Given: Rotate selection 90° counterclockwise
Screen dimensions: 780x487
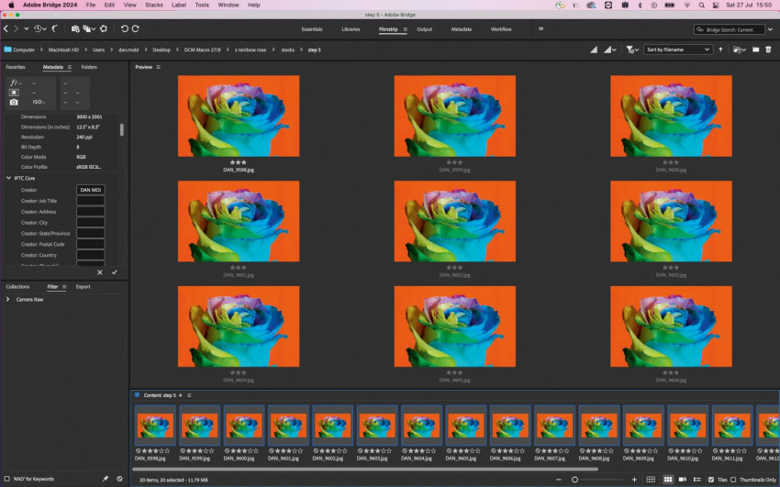Looking at the screenshot, I should pyautogui.click(x=125, y=28).
